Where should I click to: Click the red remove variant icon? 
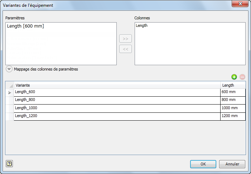pyautogui.click(x=242, y=77)
